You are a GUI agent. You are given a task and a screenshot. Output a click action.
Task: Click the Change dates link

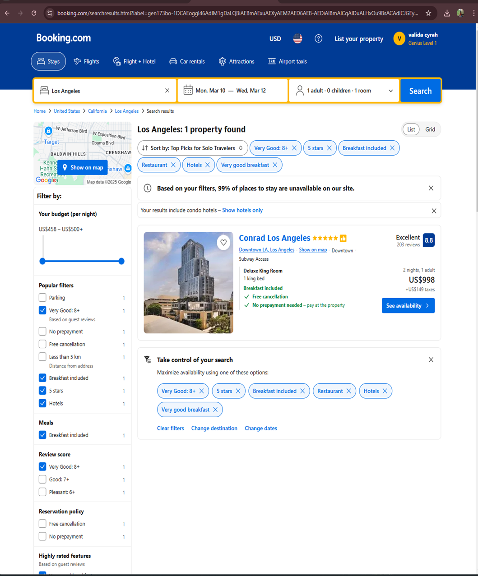[261, 429]
